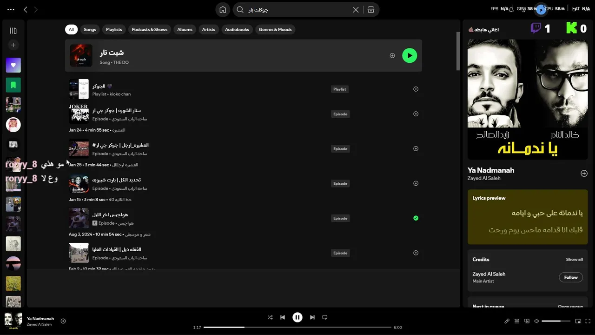Remove هواجيس اخر الليل saved checkmark
Screen dimensions: 595x335
pos(416,218)
